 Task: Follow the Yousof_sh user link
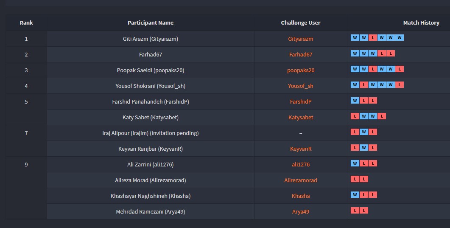click(x=301, y=86)
